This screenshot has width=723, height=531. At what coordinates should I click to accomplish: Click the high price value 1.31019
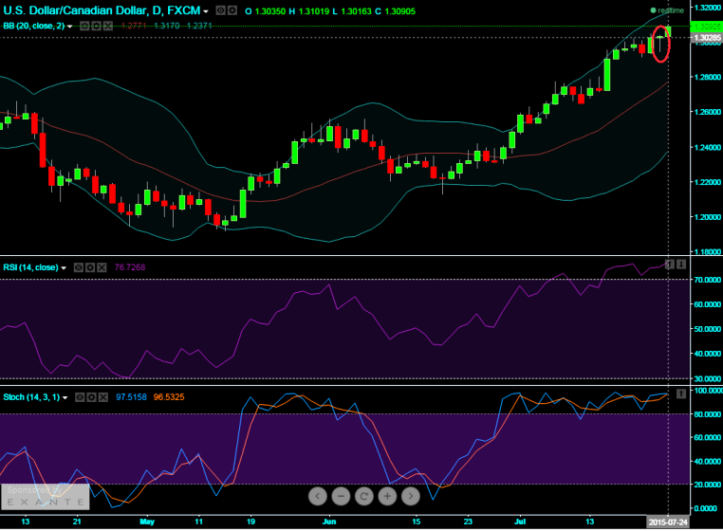[315, 10]
